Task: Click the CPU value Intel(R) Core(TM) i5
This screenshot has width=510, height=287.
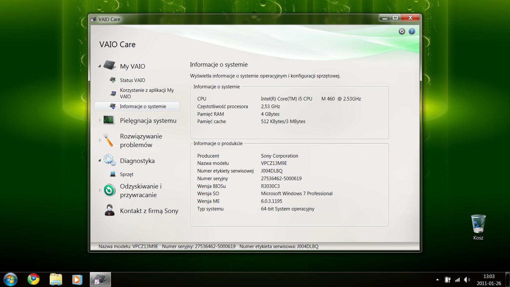Action: (x=311, y=99)
